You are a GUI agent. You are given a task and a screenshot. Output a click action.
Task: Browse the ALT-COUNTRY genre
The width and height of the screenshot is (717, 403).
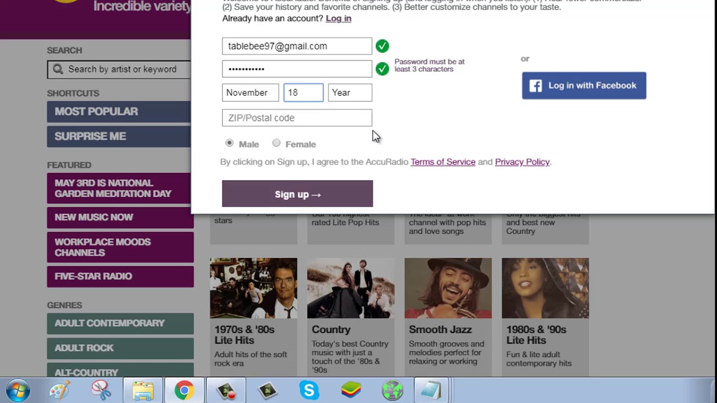(120, 371)
